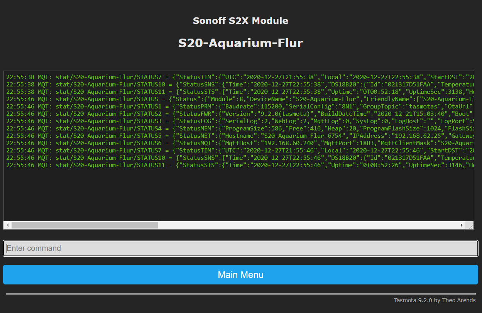Screen dimensions: 482x313
Task: Click the horizontal scrollbar thumb in console
Action: point(85,225)
